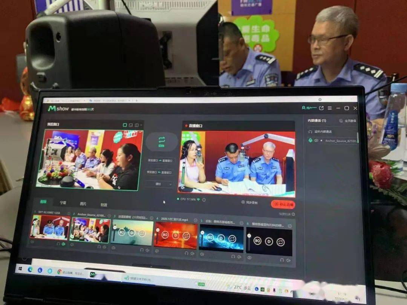Click the hamburger menu icon in the title bar

tap(330, 108)
